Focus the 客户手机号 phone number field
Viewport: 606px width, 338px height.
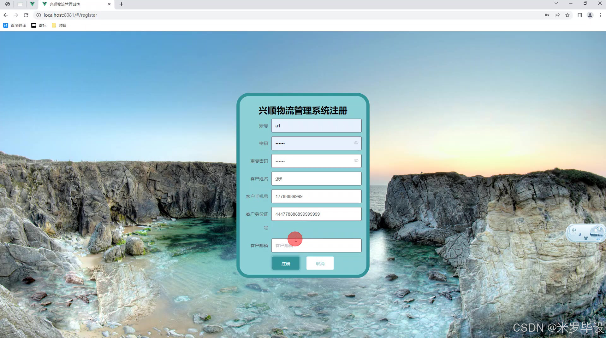[x=316, y=196]
